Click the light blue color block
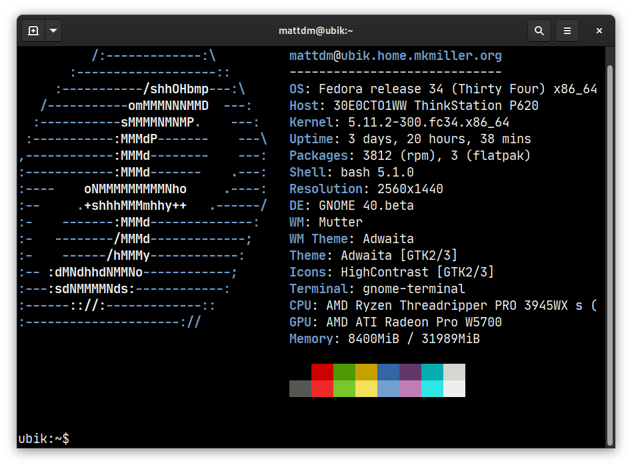Image resolution: width=632 pixels, height=467 pixels. point(388,389)
